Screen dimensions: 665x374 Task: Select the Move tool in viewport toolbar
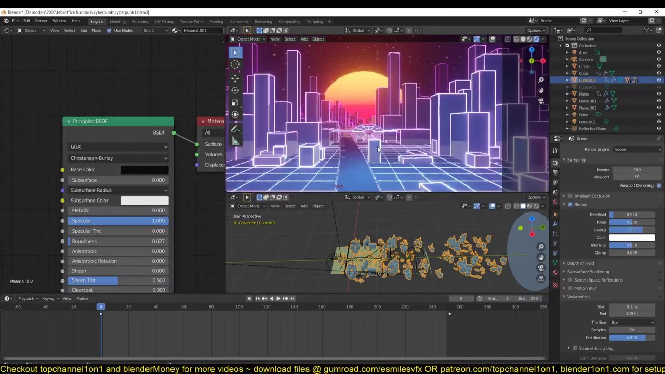[x=235, y=78]
